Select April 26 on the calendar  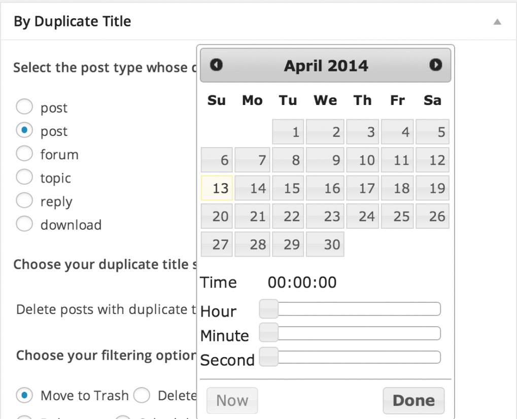(432, 216)
